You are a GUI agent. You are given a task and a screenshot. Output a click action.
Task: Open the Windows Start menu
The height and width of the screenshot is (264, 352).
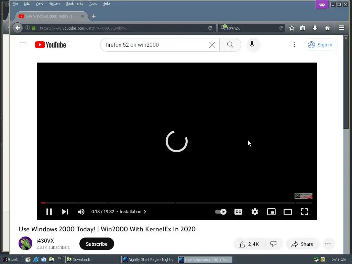click(10, 260)
